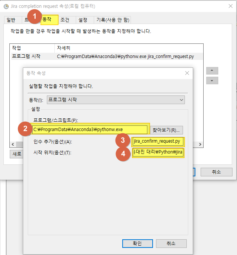Cancel the 동작 속성 dialog
This screenshot has width=237, height=255.
click(x=171, y=243)
